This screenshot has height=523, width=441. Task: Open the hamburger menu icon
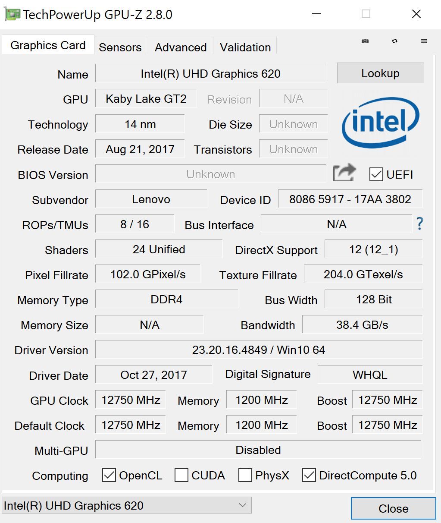(x=423, y=41)
